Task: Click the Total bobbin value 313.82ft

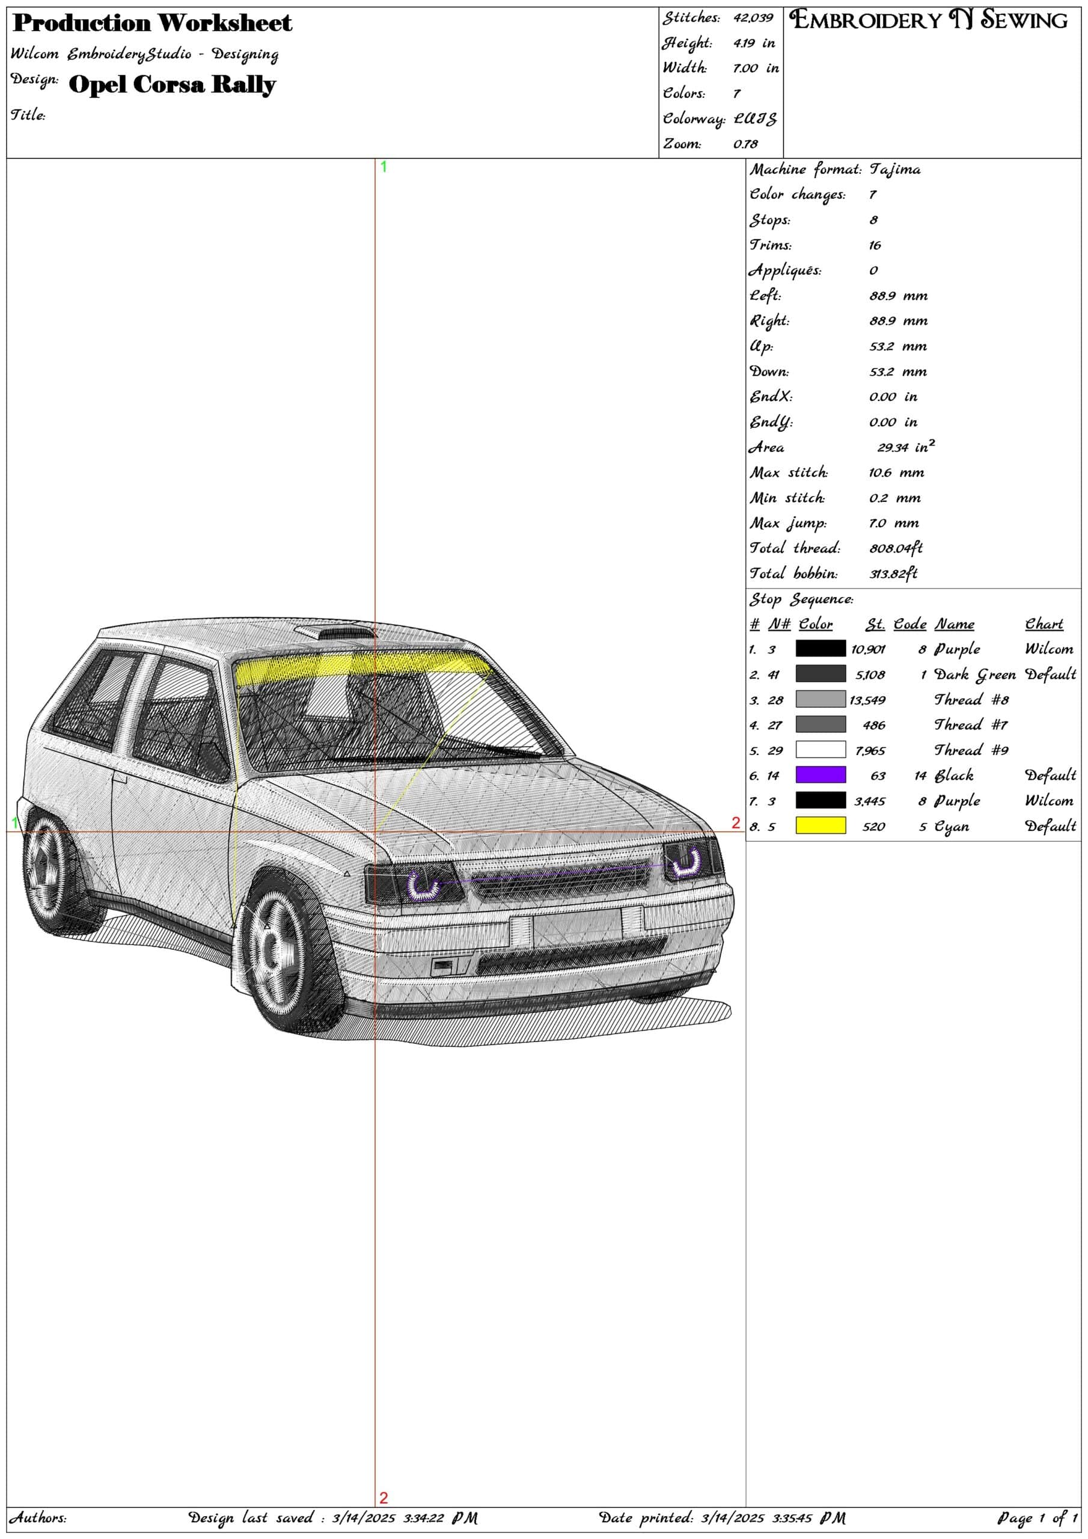Action: click(x=894, y=574)
